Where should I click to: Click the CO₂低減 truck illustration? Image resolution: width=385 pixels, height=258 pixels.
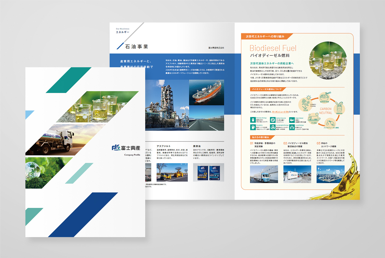tap(313, 118)
